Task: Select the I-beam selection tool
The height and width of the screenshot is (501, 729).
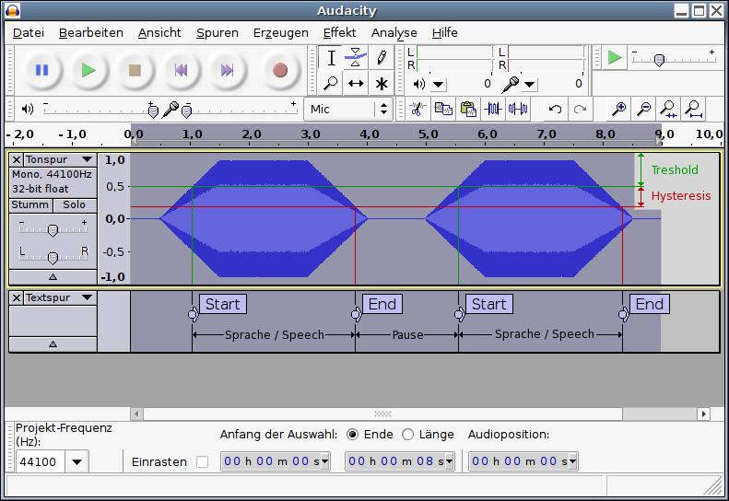Action: [x=331, y=58]
